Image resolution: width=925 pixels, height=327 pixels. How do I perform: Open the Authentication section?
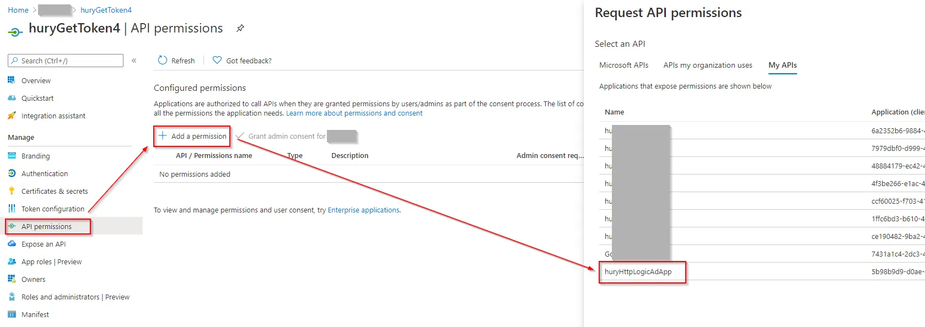45,173
